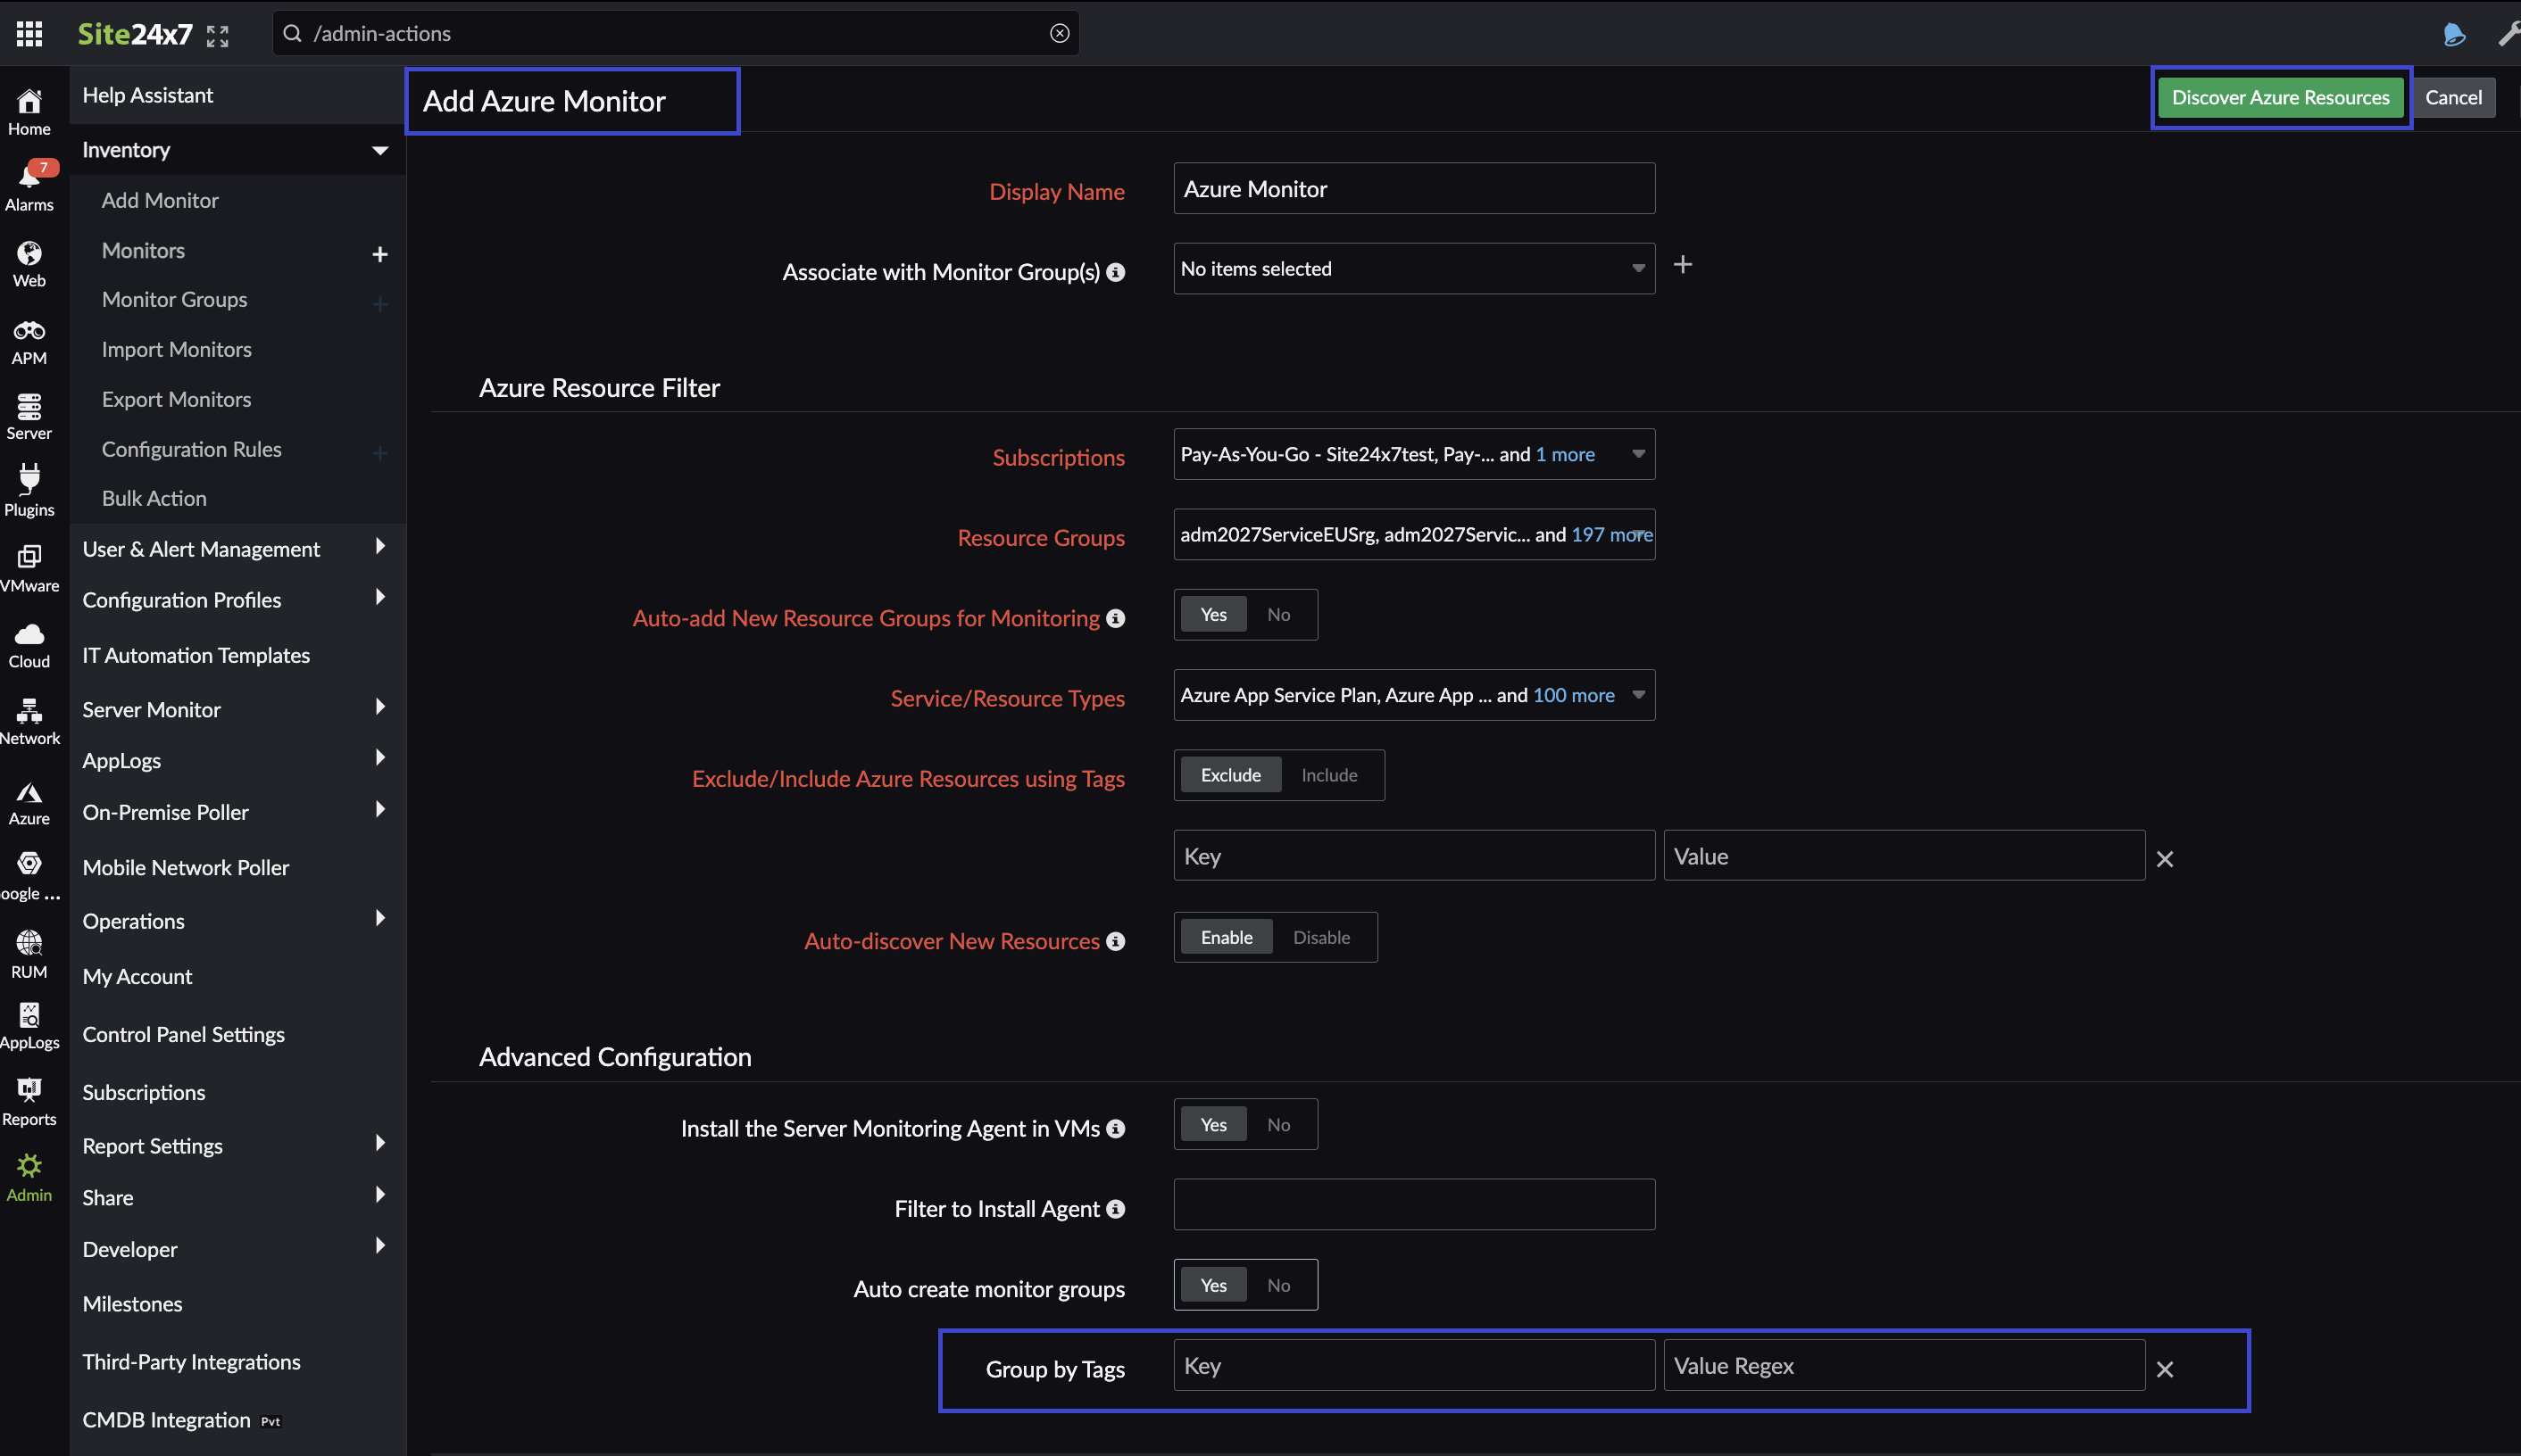
Task: Open Third-Party Integrations
Action: [191, 1362]
